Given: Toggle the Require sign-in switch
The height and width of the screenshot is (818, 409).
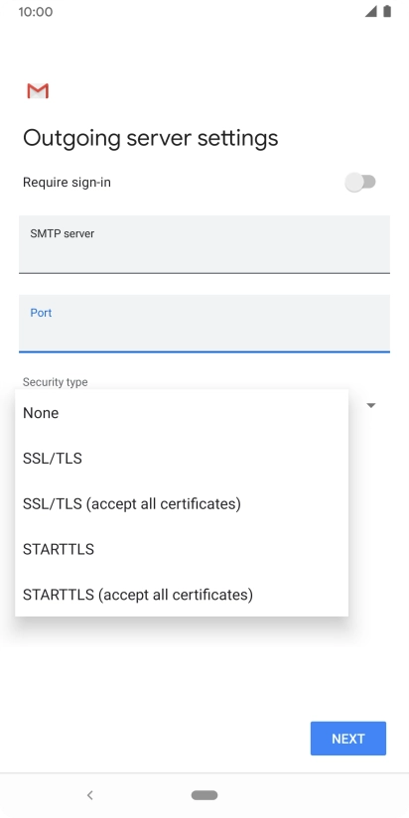Looking at the screenshot, I should 360,182.
